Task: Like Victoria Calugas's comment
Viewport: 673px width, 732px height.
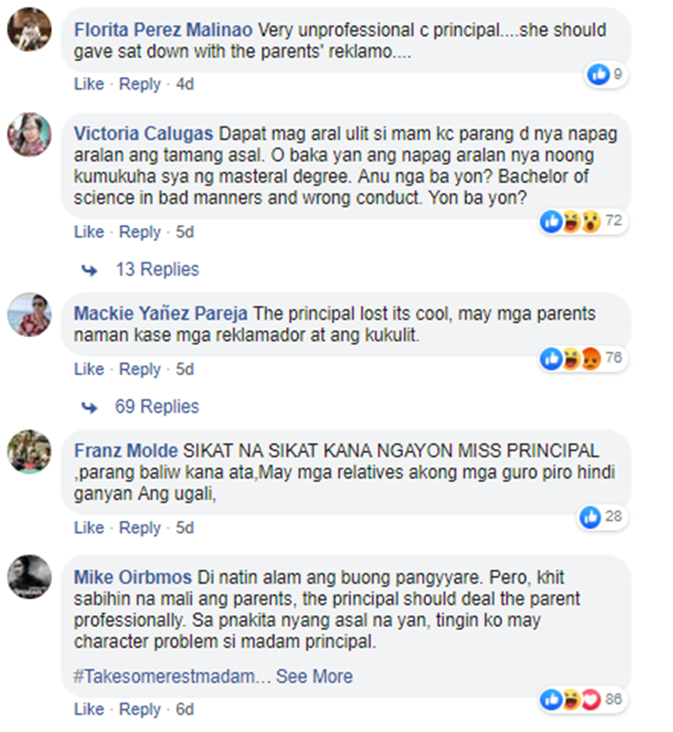Action: click(x=89, y=231)
